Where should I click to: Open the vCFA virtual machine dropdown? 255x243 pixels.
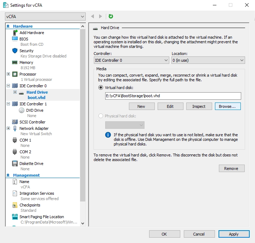pos(45,17)
